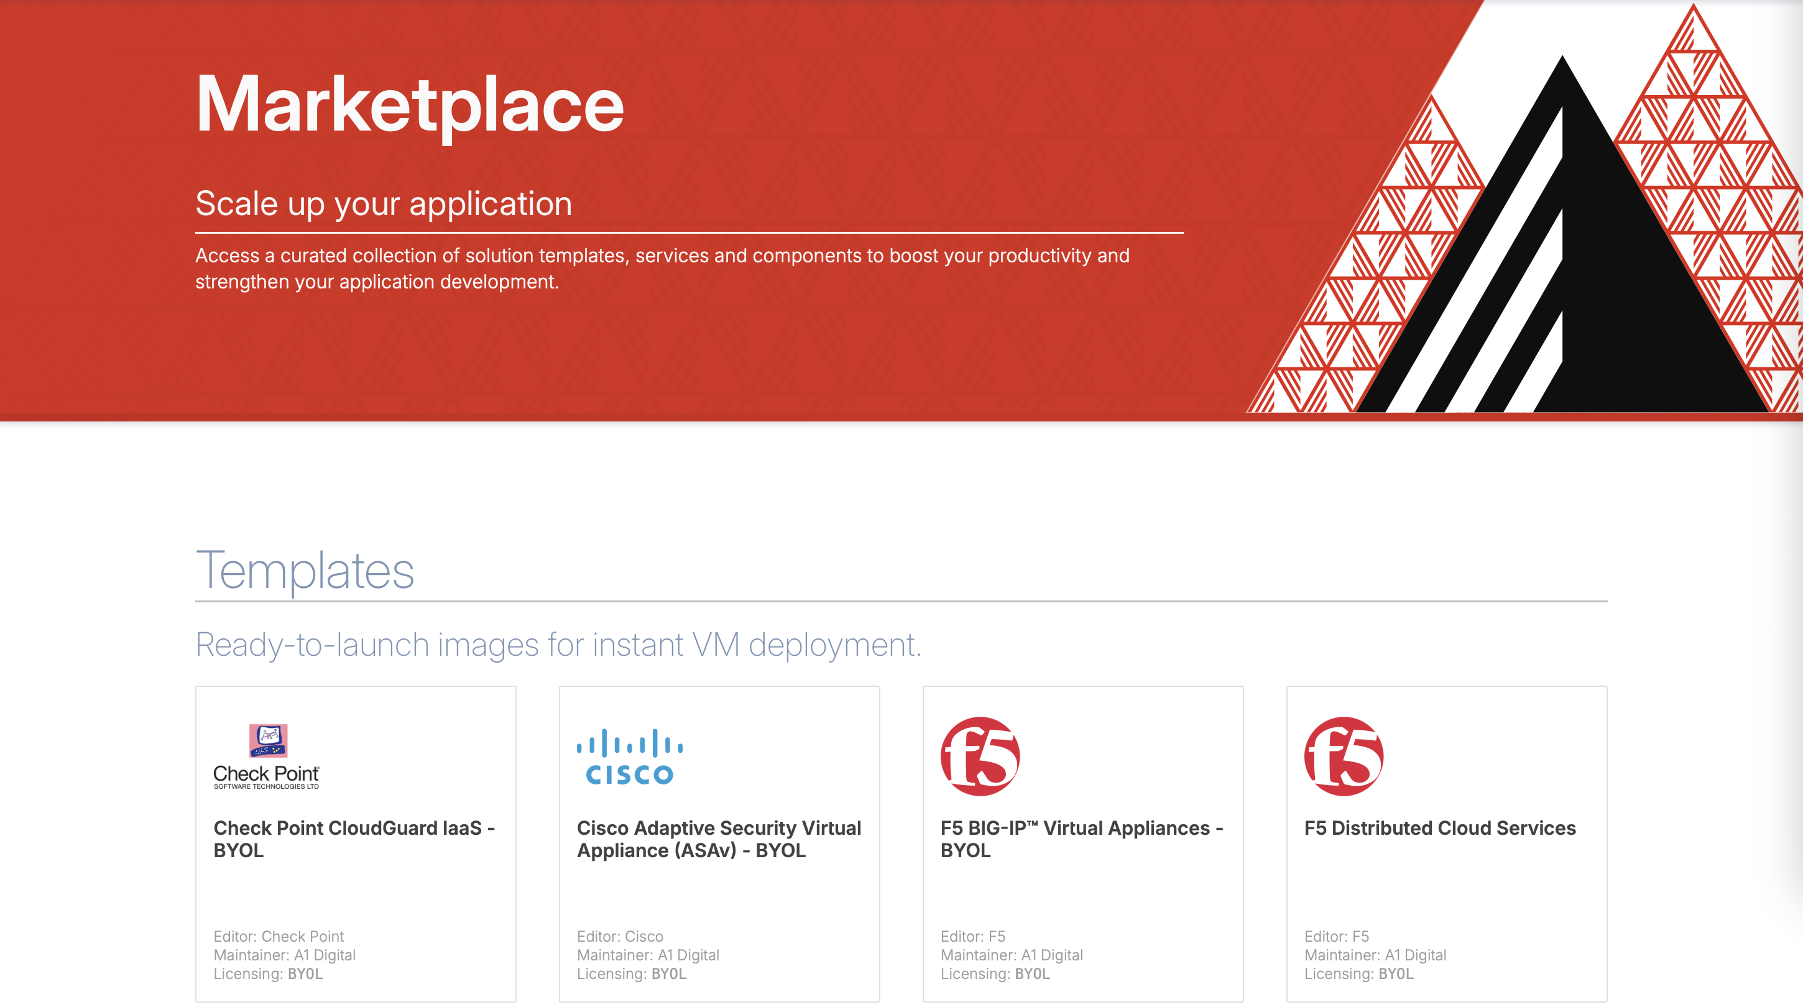Click Editor: F5 on Distributed Cloud card
1803x1007 pixels.
click(1336, 936)
